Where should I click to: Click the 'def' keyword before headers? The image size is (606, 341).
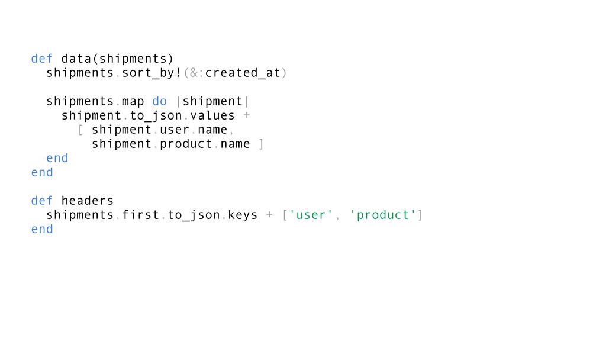(42, 201)
